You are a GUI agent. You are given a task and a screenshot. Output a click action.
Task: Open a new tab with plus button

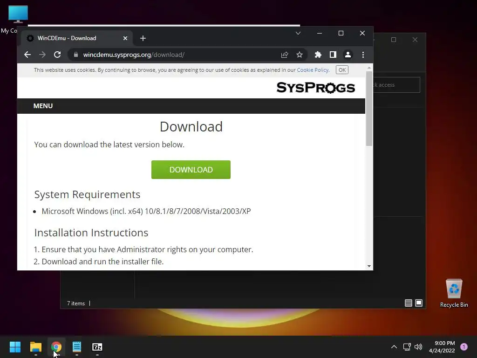point(143,38)
